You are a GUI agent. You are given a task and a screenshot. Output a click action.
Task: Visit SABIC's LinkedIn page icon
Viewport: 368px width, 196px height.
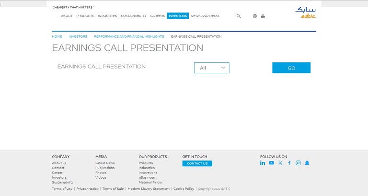263,163
